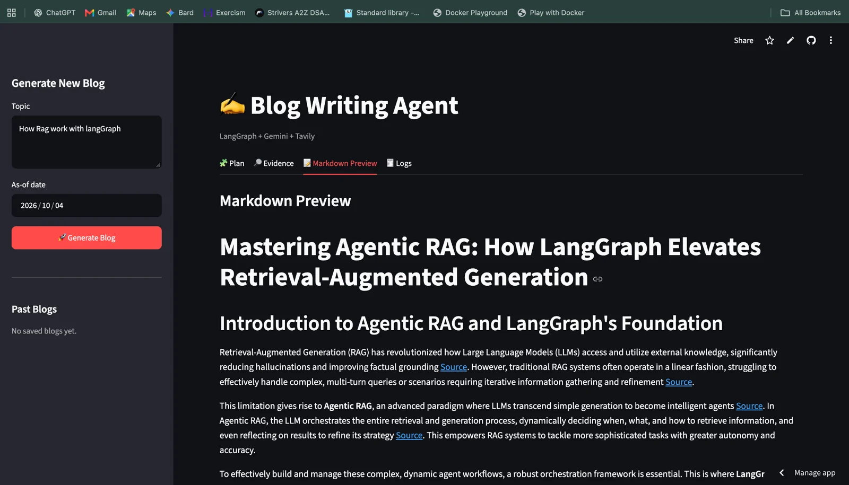Click the 'No saved blogs yet.' text
Screen dimensions: 849x485
pos(44,331)
